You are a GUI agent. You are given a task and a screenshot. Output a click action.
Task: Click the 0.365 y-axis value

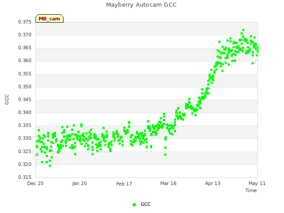pos(25,47)
